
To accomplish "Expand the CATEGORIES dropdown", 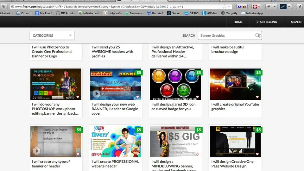I will 52,35.
